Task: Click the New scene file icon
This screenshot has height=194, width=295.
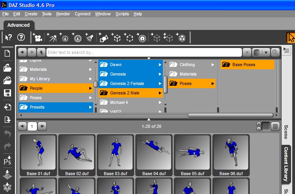Action: point(7,54)
